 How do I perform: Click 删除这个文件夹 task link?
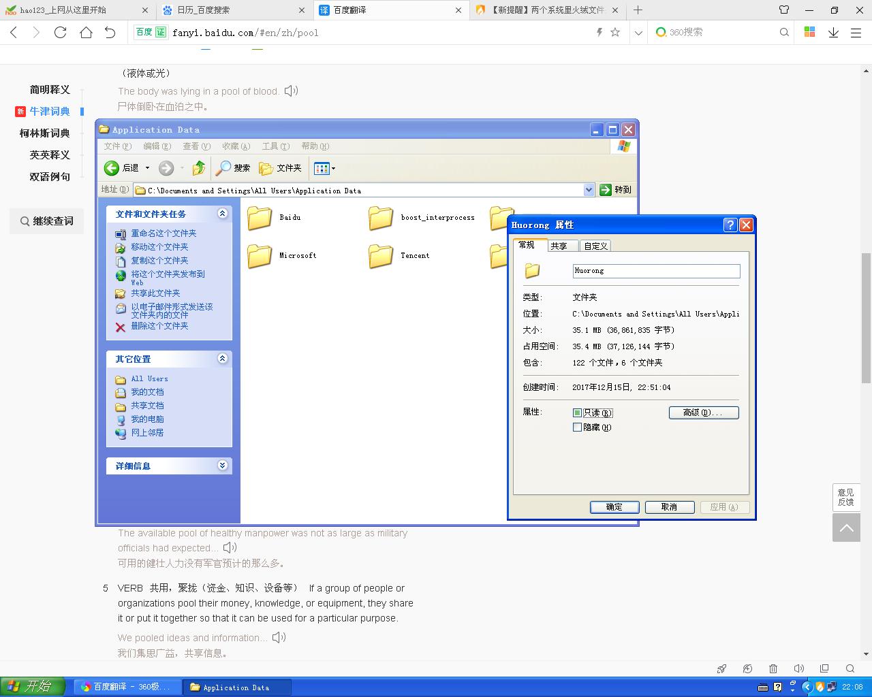click(159, 326)
